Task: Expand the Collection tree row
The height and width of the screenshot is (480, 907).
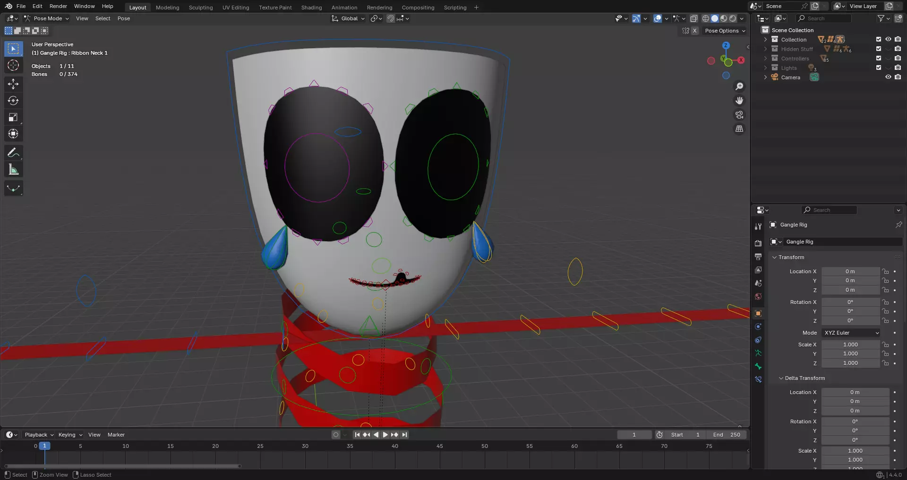Action: (x=765, y=40)
